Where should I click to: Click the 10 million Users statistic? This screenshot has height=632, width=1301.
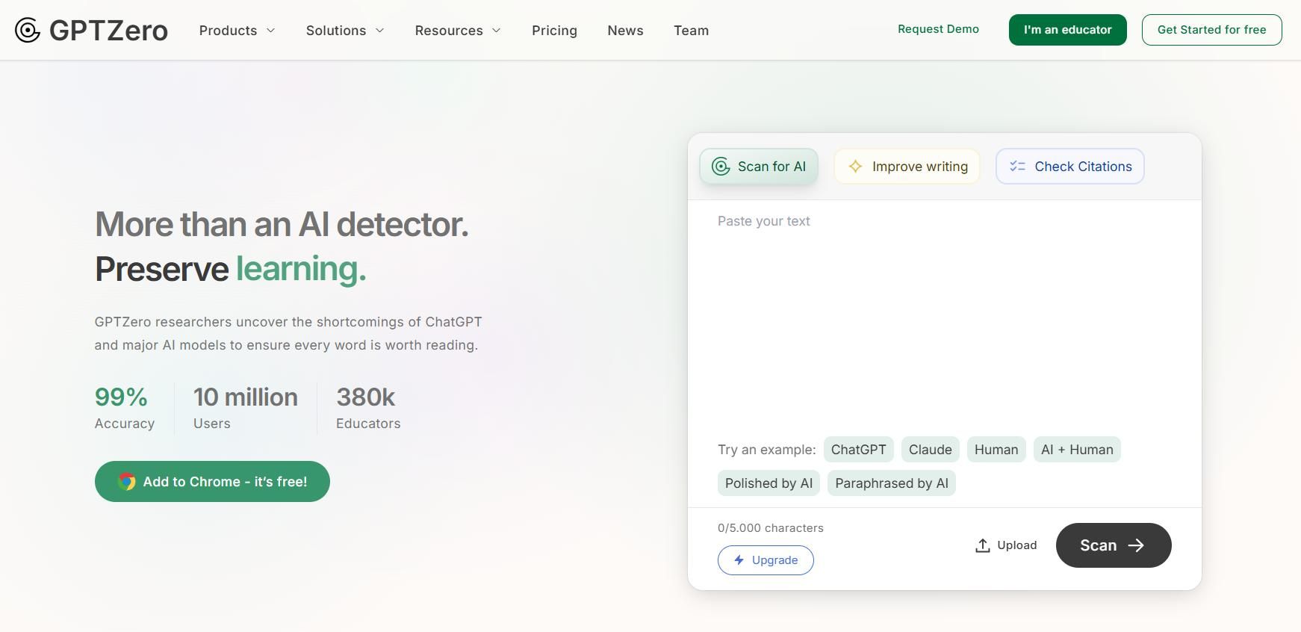click(x=246, y=408)
